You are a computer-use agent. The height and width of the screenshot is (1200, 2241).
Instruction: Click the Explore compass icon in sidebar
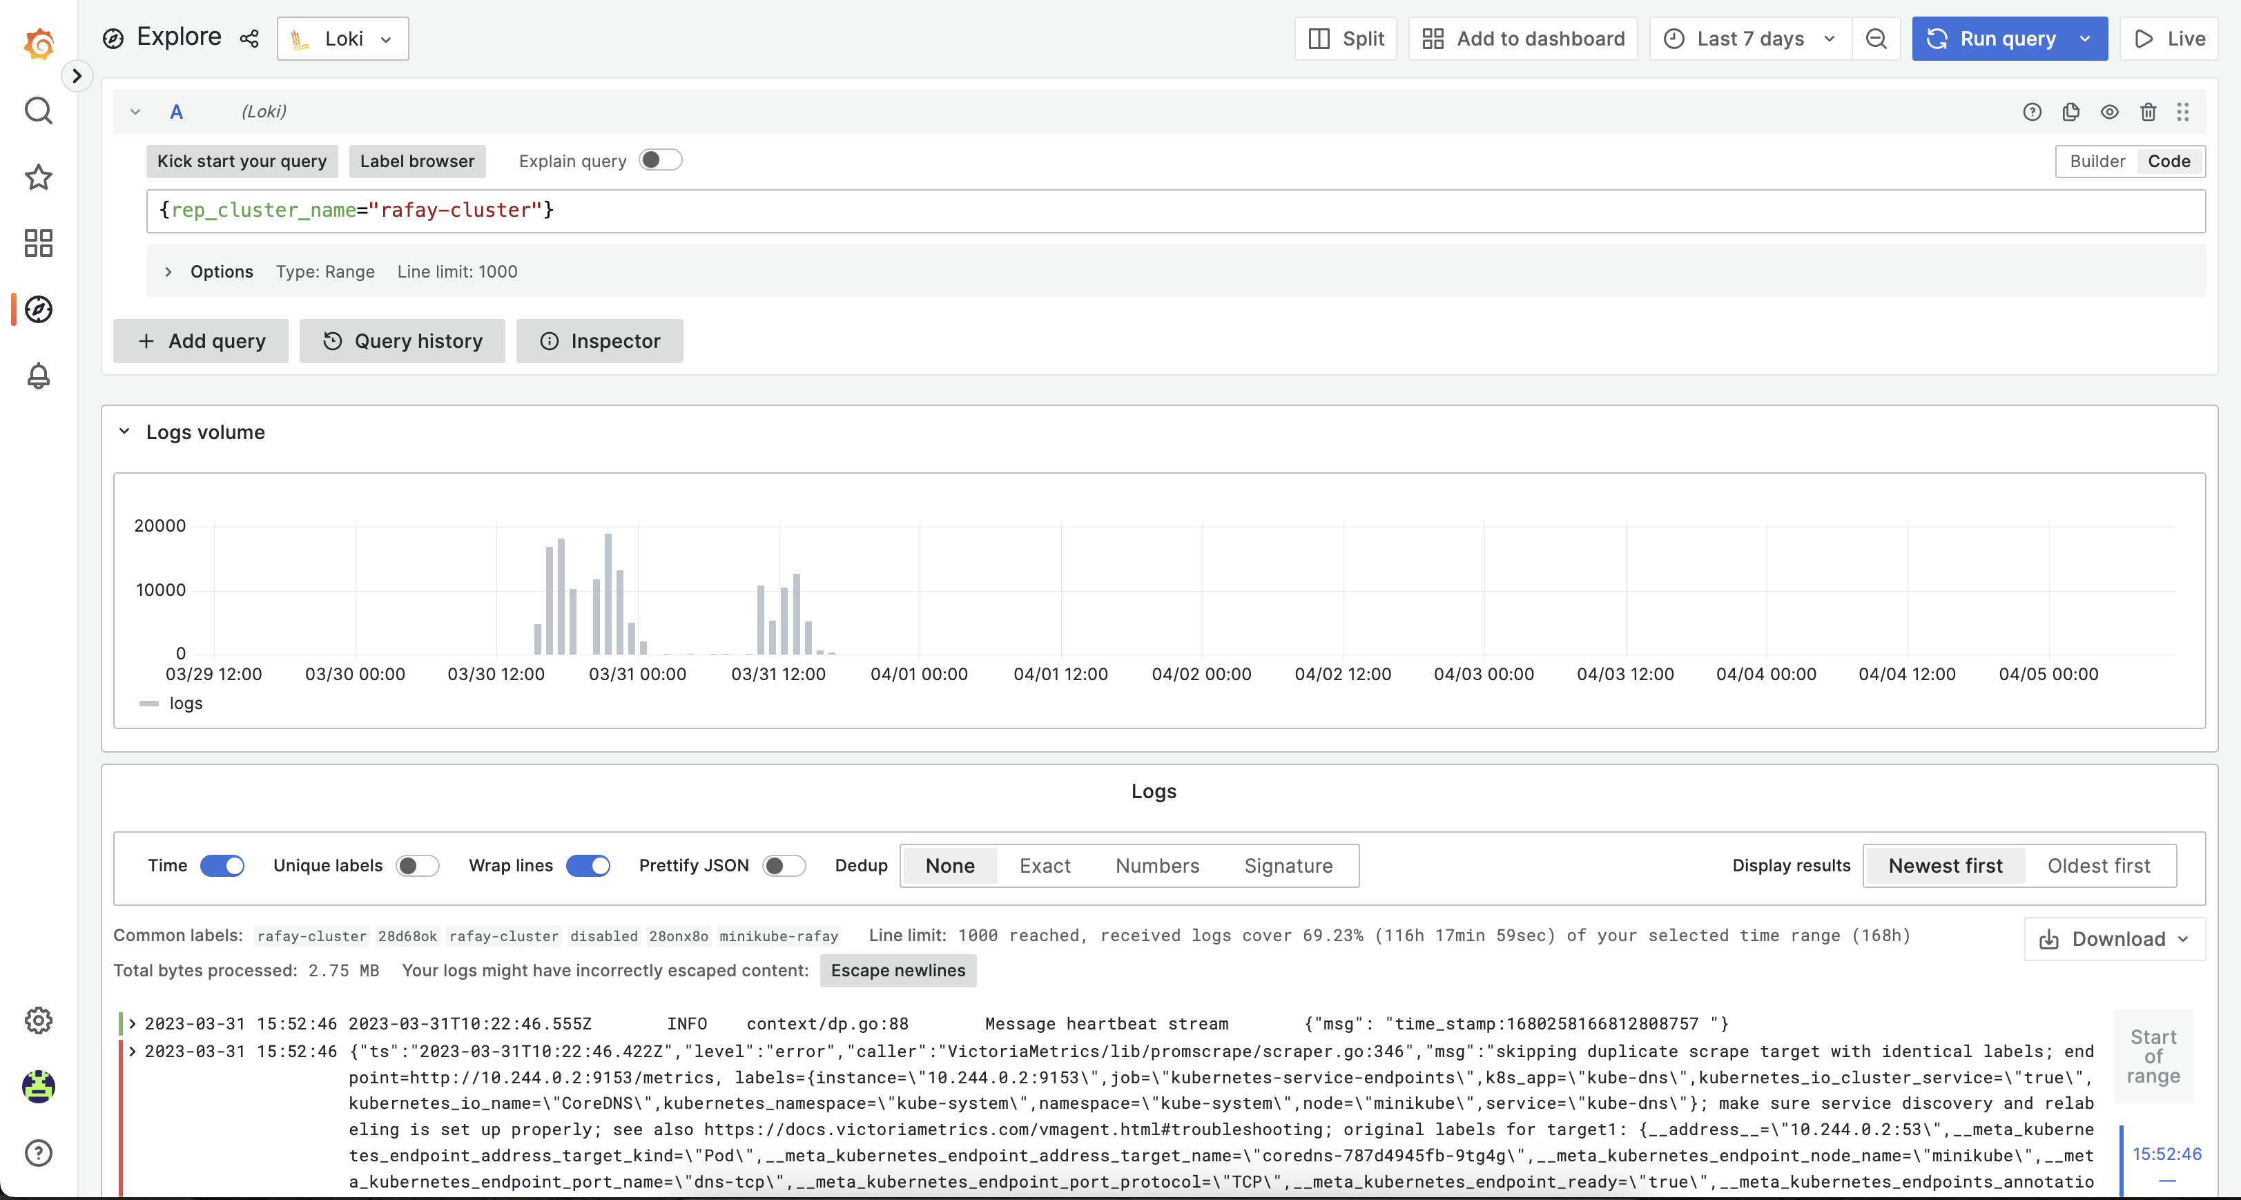(40, 309)
